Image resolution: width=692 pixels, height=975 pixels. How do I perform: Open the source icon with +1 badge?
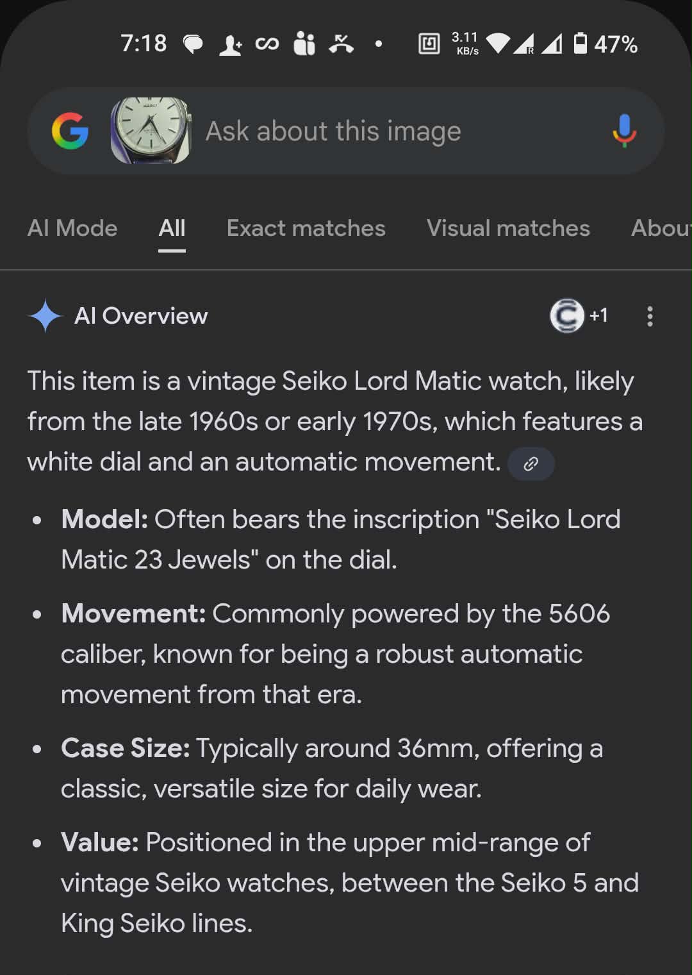(x=567, y=316)
